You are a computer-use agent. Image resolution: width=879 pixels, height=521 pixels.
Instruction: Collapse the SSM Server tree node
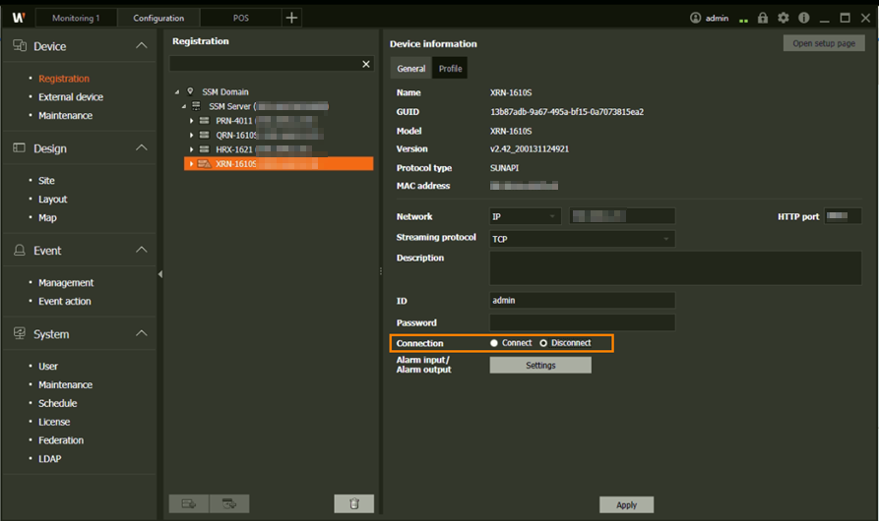click(184, 106)
